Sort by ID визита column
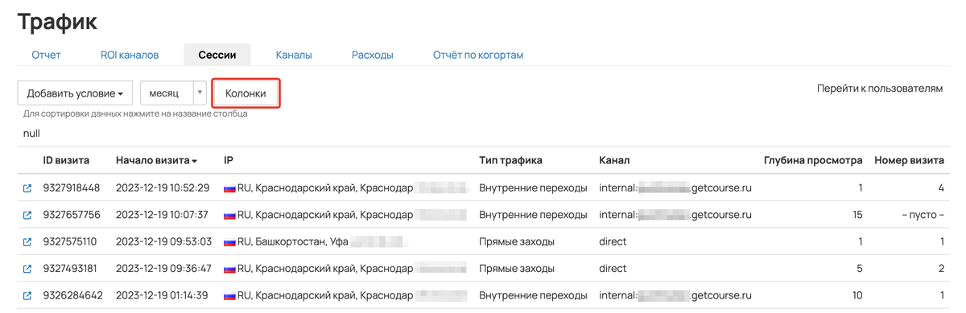Viewport: 966px width, 313px height. 66,160
